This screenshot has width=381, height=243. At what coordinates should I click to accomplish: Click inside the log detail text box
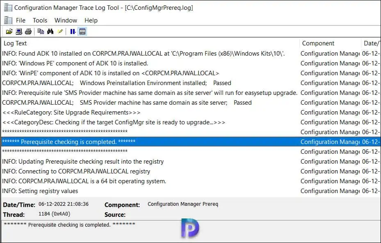tap(190, 231)
